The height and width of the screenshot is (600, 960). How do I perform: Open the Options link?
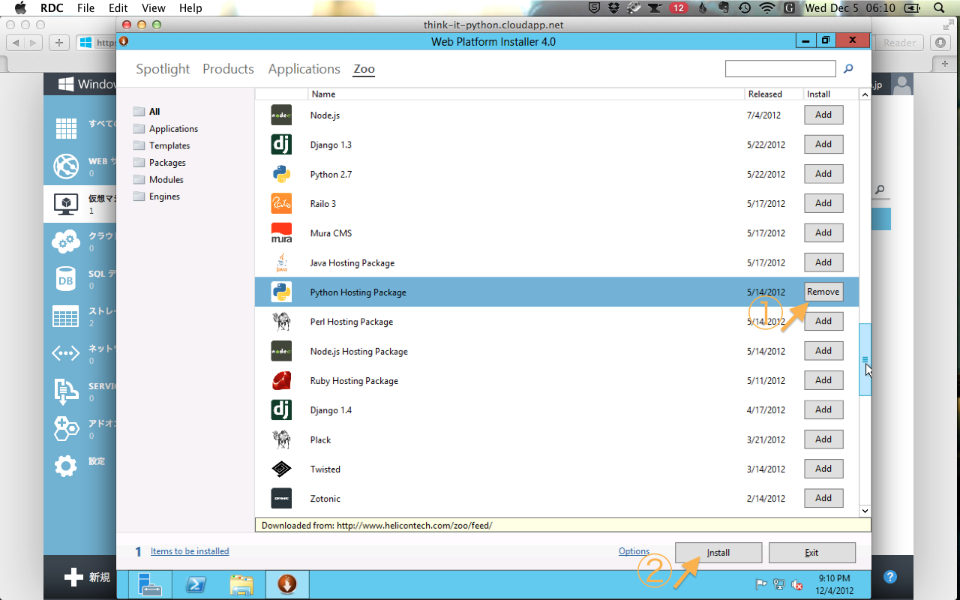(x=634, y=551)
